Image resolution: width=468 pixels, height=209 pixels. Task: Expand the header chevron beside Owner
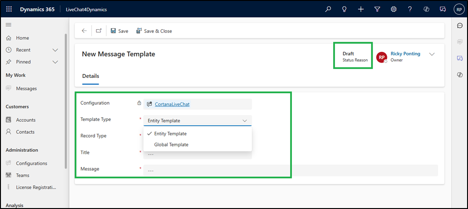click(x=432, y=54)
